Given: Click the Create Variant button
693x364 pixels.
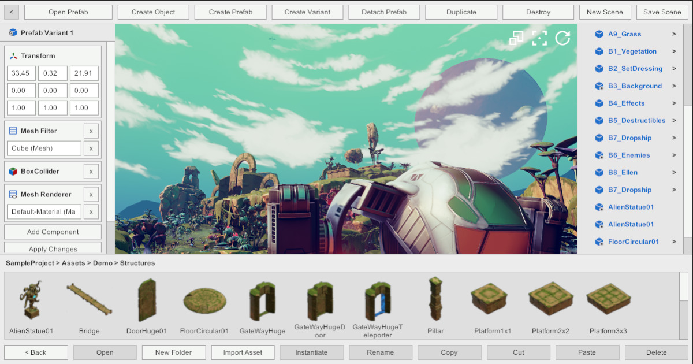Looking at the screenshot, I should (307, 12).
